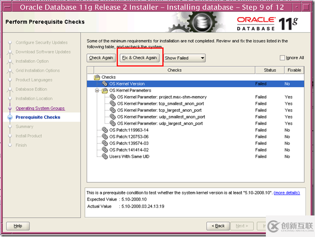The height and width of the screenshot is (237, 315).
Task: Click the Help button
Action: tap(18, 226)
